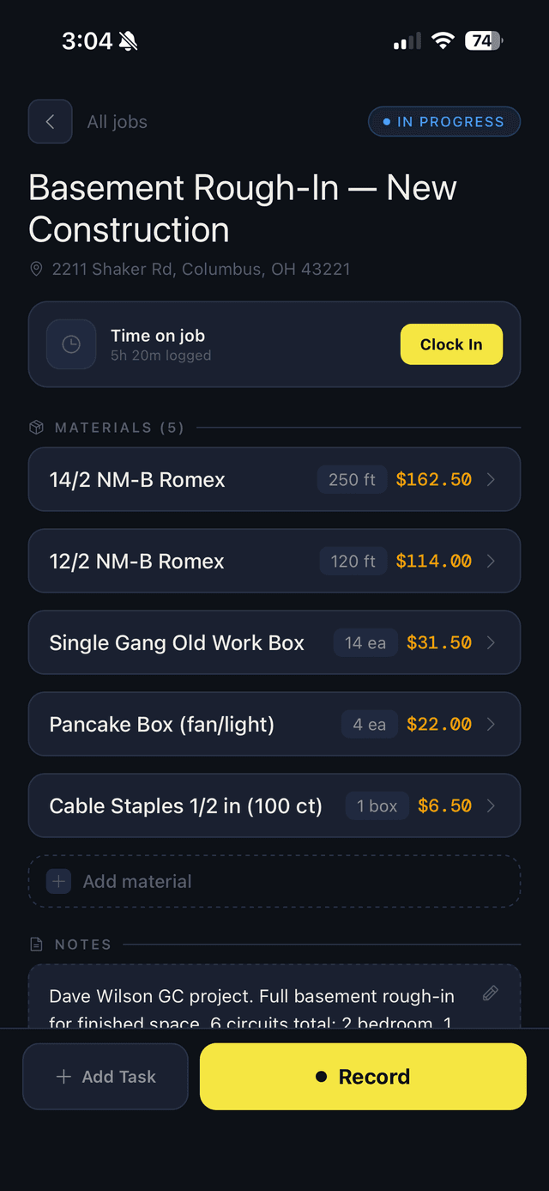
Task: Expand the 14/2 NM-B Romex chevron
Action: click(x=492, y=480)
